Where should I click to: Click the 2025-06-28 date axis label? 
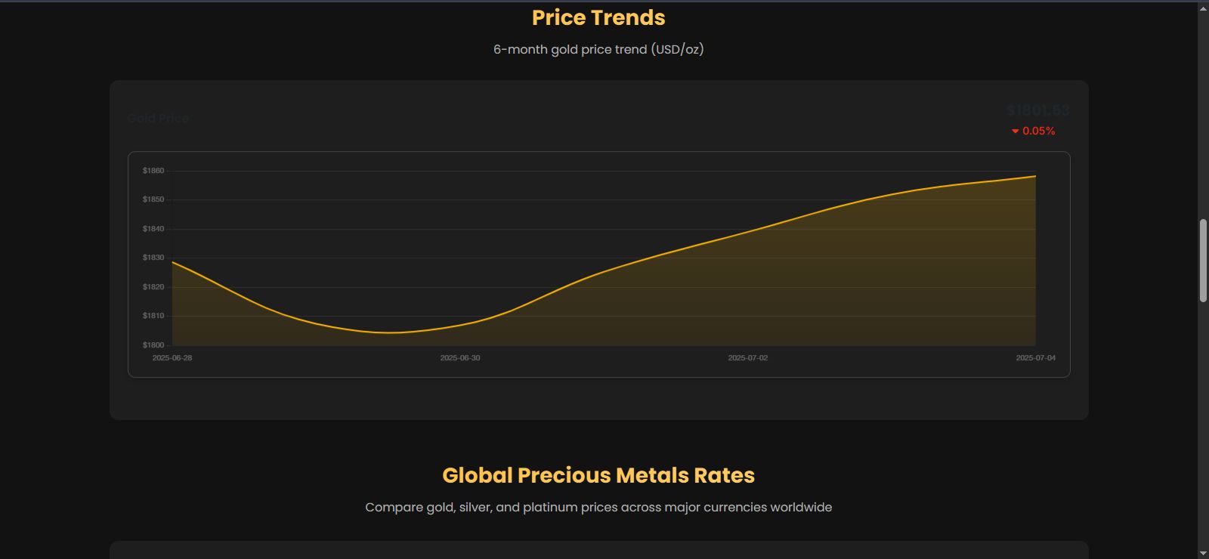(x=172, y=358)
